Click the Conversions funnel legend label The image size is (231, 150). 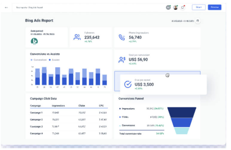128,125
